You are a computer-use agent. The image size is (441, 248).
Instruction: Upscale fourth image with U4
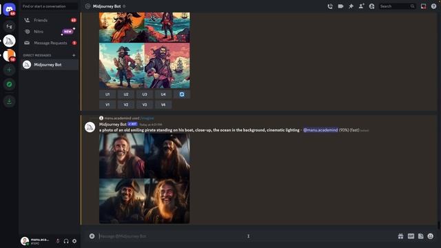tap(163, 94)
